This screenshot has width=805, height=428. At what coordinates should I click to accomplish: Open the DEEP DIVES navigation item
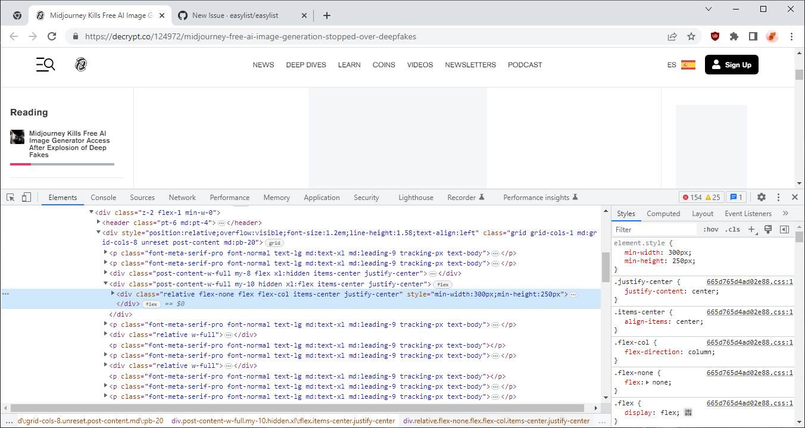pos(306,65)
